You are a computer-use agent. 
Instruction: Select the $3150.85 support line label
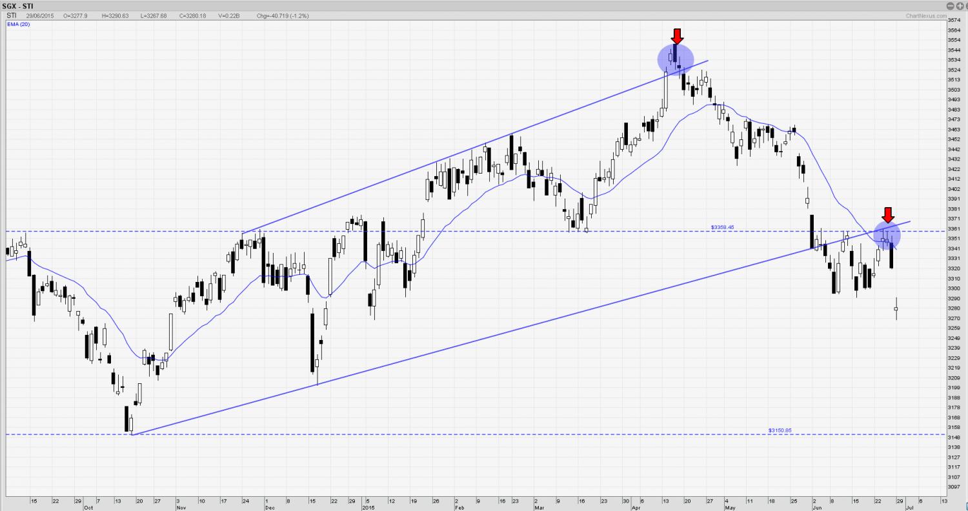[x=780, y=430]
